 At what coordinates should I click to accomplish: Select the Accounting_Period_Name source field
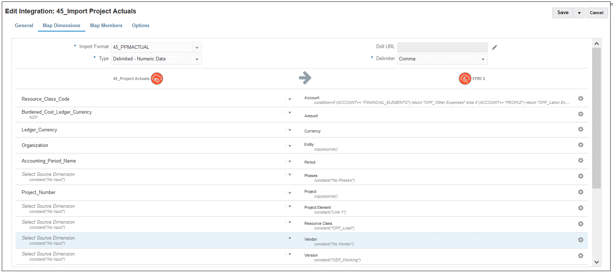(x=49, y=161)
